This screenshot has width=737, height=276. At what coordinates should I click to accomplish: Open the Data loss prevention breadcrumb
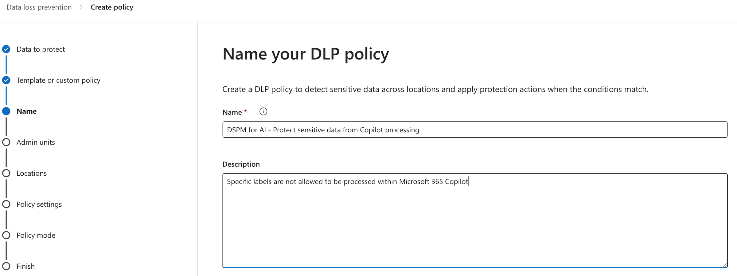click(39, 7)
